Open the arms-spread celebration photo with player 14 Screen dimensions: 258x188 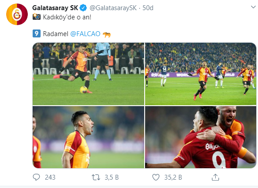pos(201,74)
